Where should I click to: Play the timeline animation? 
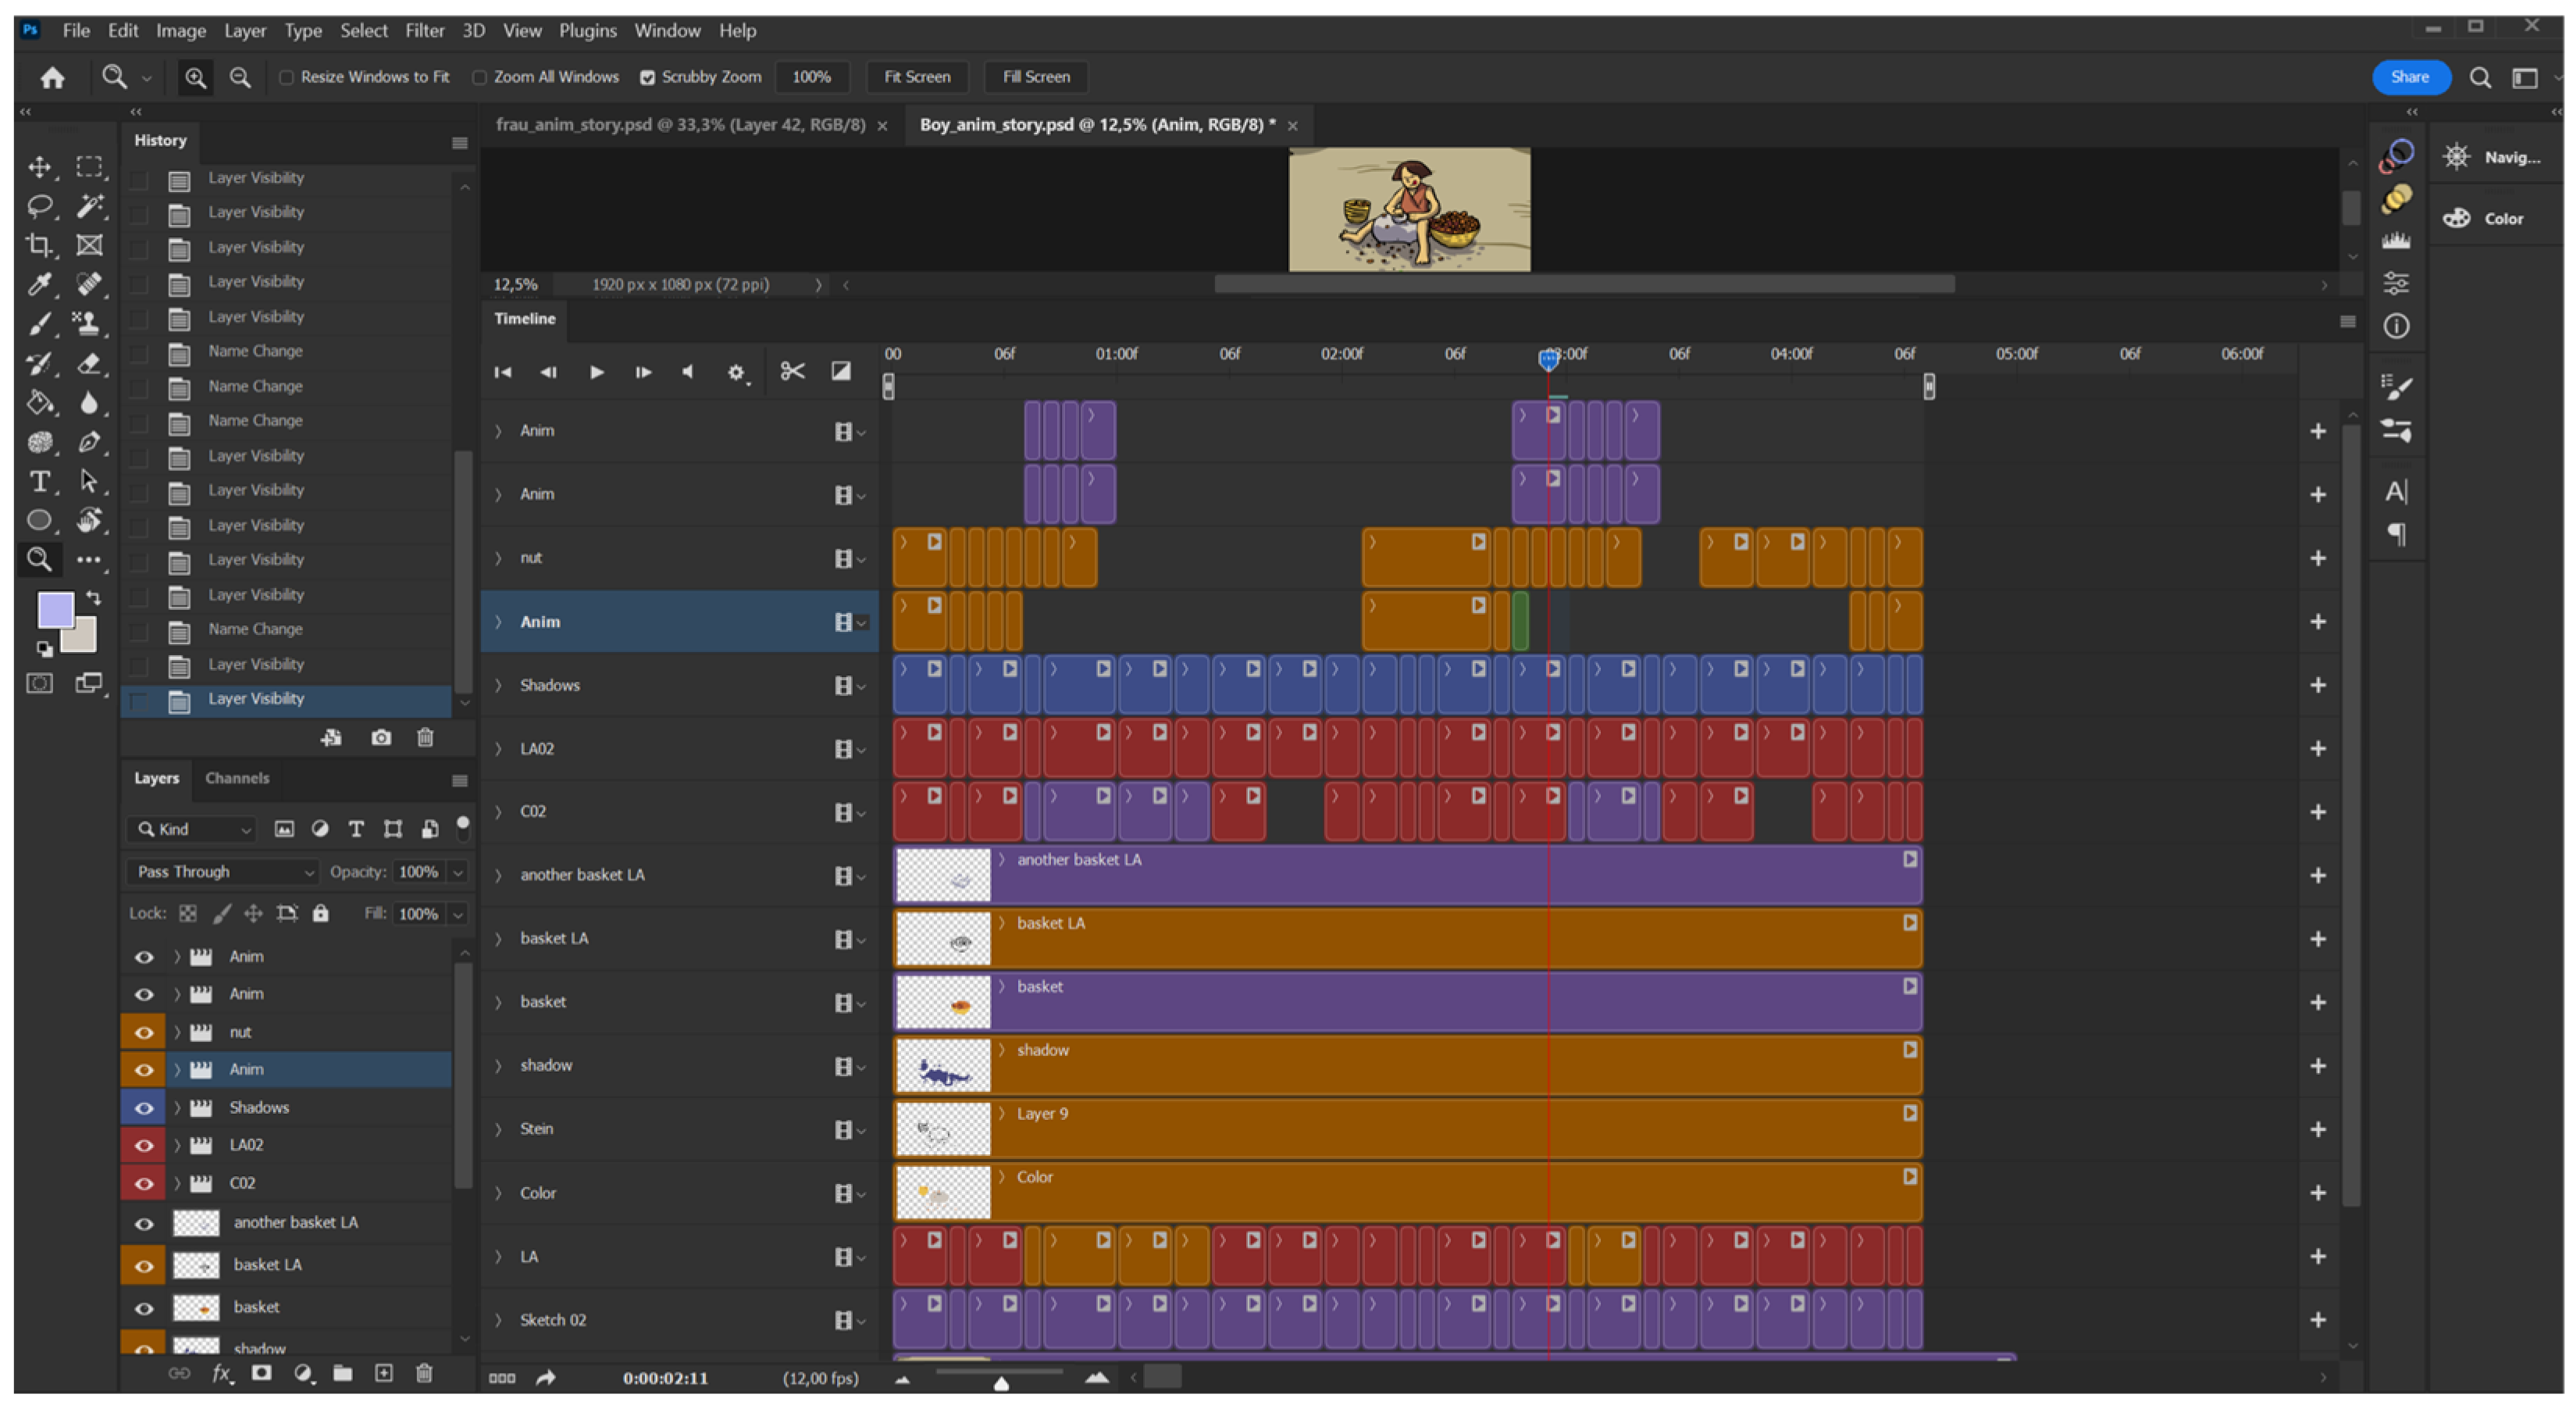pyautogui.click(x=597, y=372)
